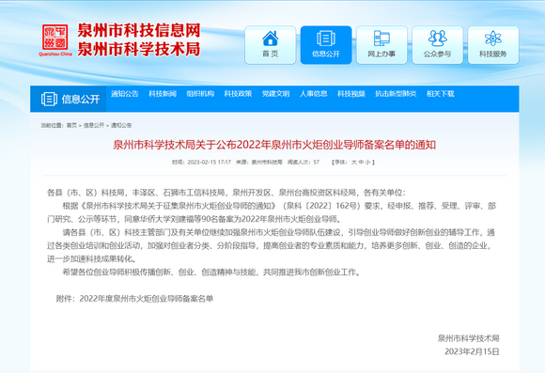Image resolution: width=545 pixels, height=373 pixels.
Task: Open the 党建文明 menu item
Action: pos(275,94)
